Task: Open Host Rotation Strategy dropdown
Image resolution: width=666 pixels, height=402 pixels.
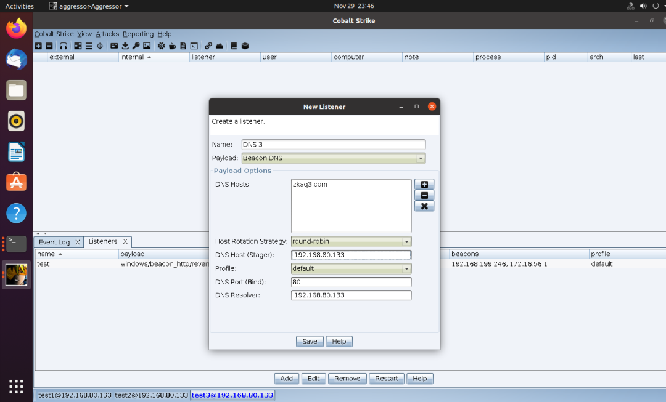Action: 351,241
